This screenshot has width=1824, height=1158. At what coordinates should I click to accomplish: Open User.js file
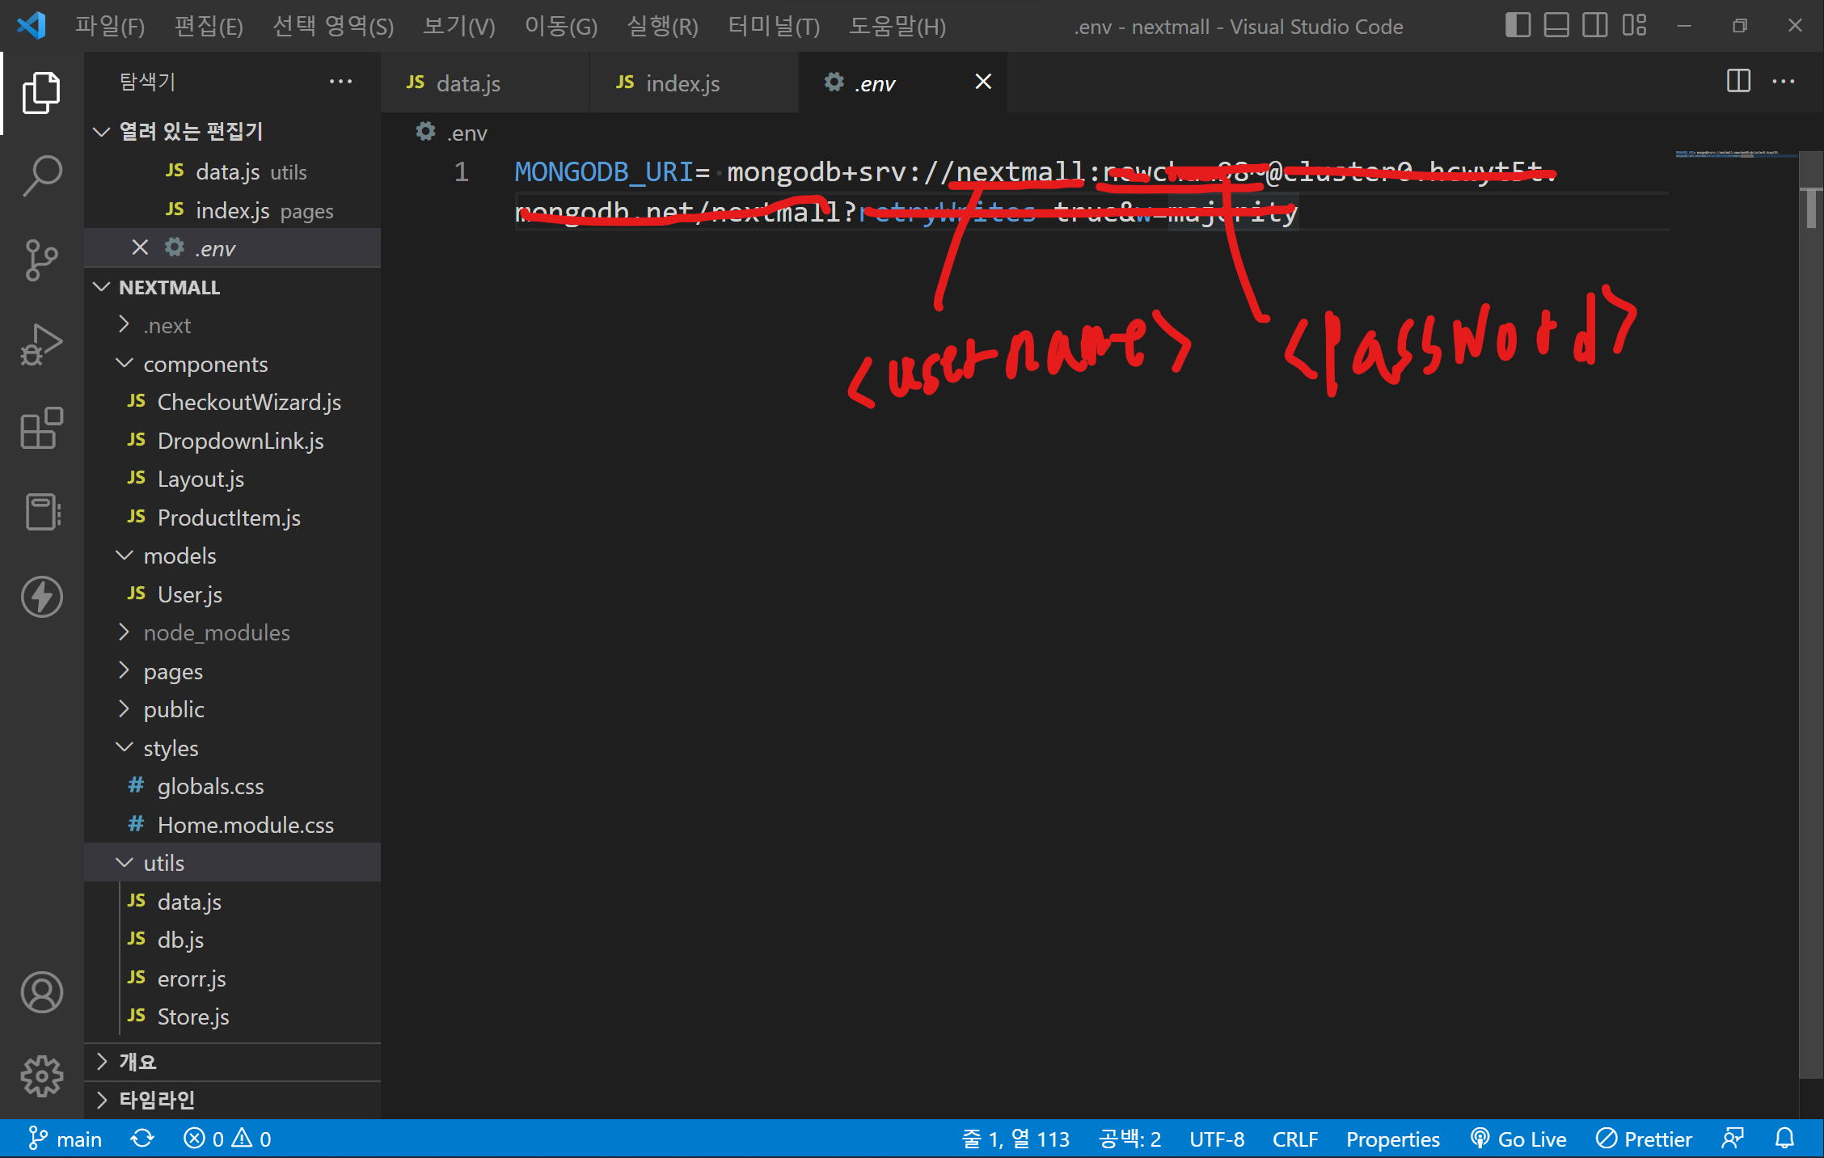233,594
